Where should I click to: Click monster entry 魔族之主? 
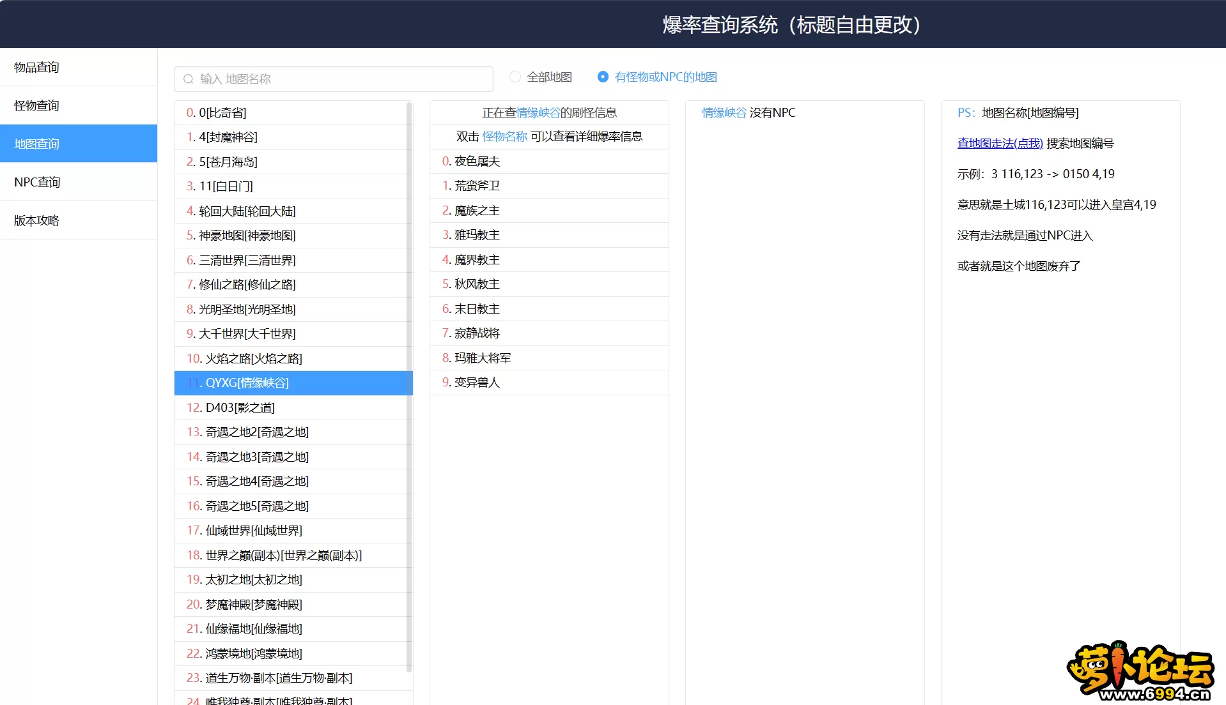[549, 211]
